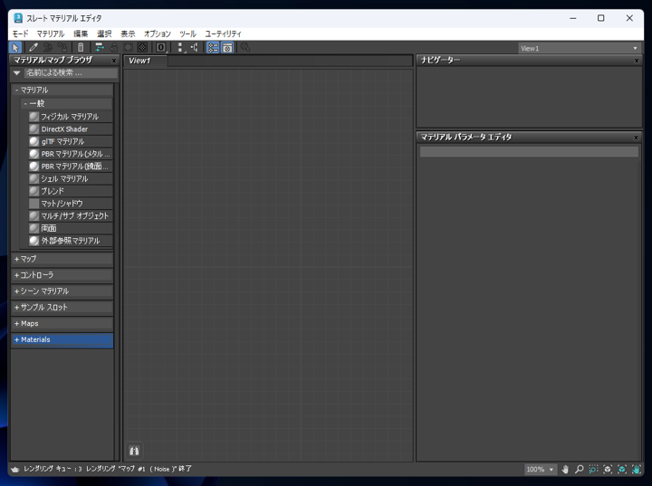
Task: Select PBR マテリアル (メタル...) entry
Action: tap(71, 154)
